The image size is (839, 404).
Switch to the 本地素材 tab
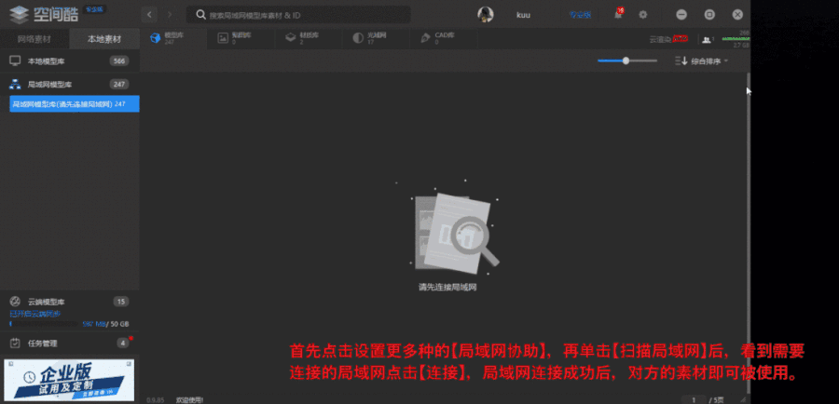(x=104, y=39)
